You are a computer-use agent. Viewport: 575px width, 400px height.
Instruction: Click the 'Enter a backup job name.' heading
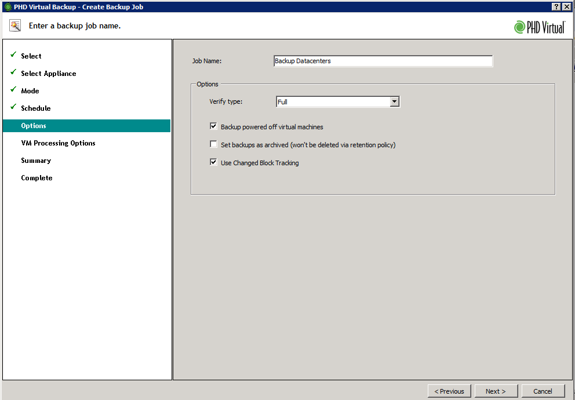coord(75,26)
